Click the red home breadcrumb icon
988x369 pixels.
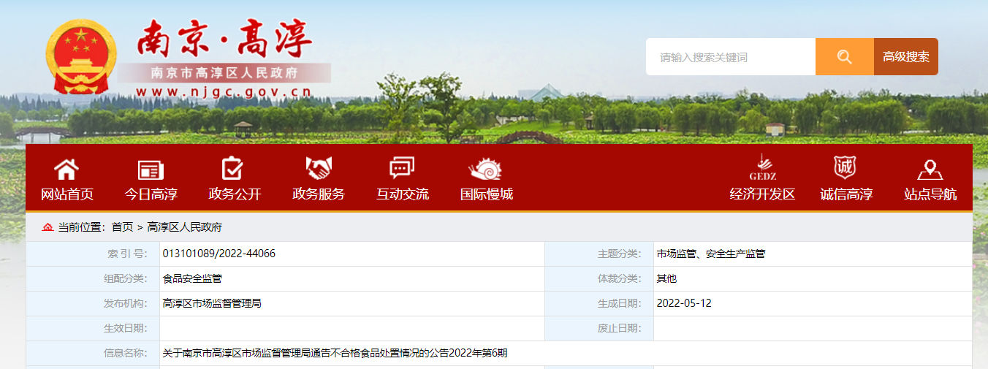coord(47,227)
